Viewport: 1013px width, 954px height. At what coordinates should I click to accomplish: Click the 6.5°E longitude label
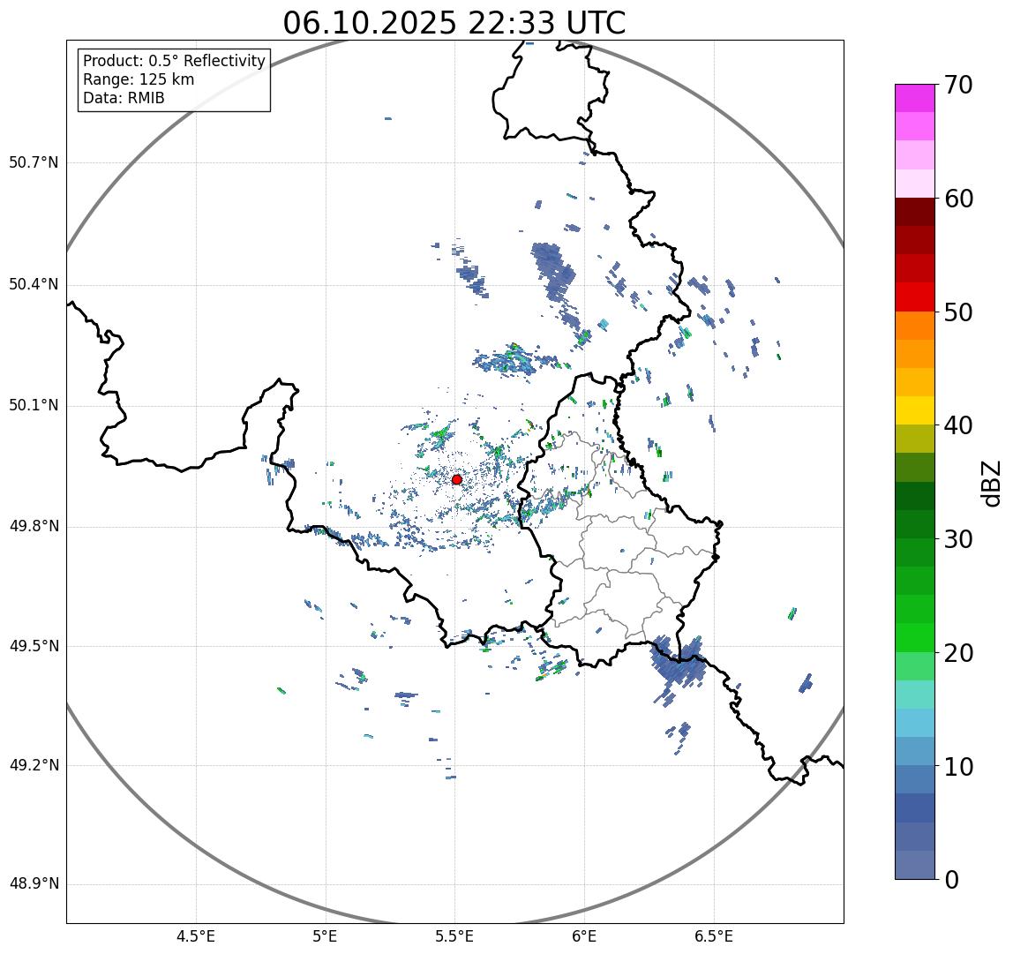(714, 936)
